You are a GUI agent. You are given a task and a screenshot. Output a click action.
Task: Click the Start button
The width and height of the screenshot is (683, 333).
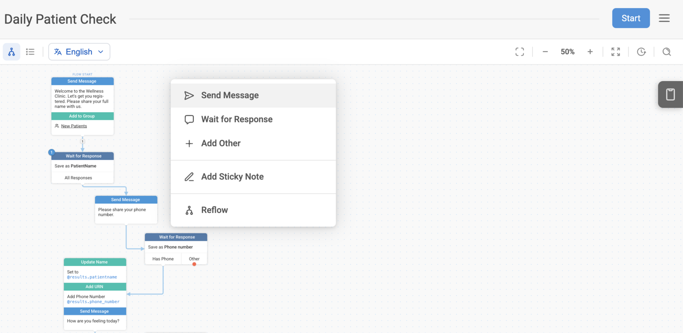coord(631,18)
